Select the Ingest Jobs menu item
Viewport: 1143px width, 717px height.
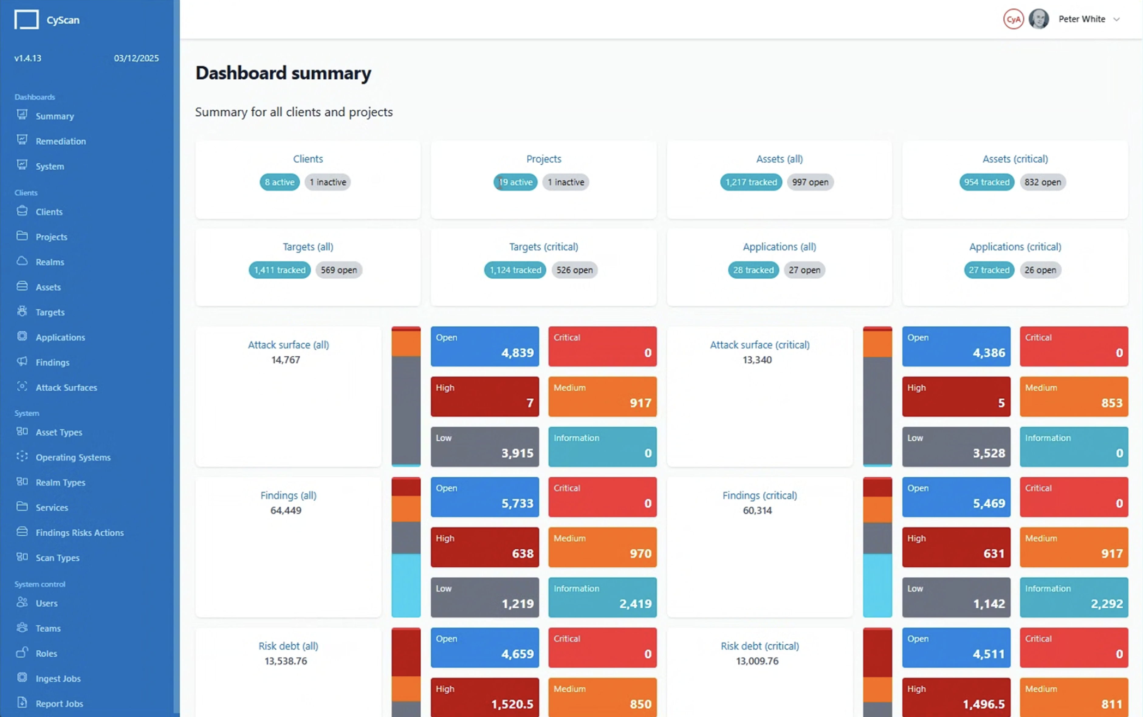tap(58, 679)
